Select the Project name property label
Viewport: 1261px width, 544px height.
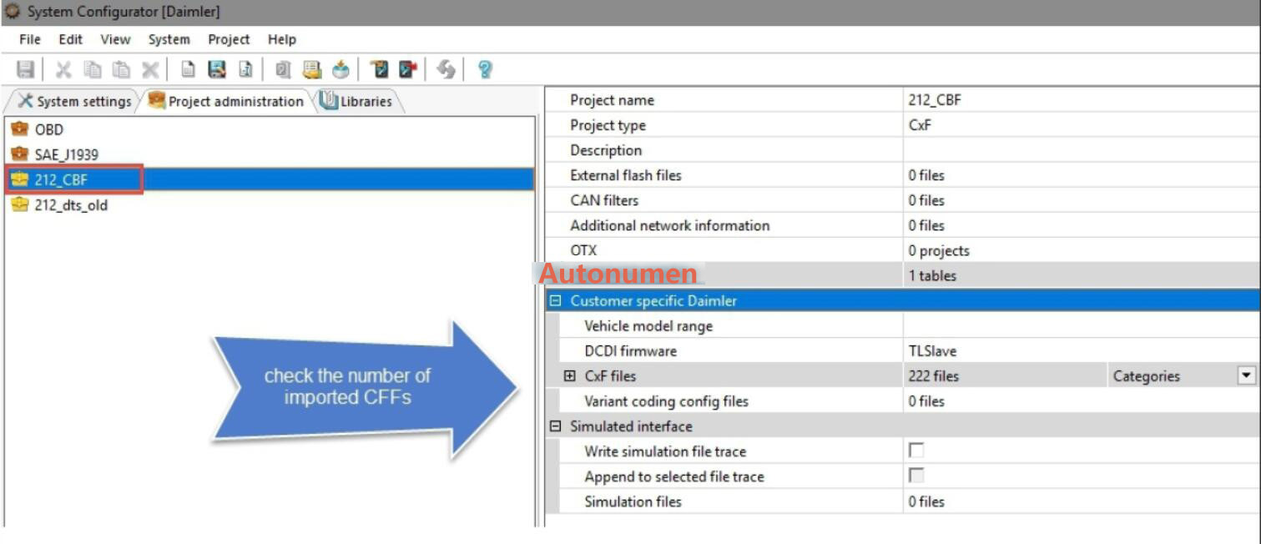tap(612, 100)
